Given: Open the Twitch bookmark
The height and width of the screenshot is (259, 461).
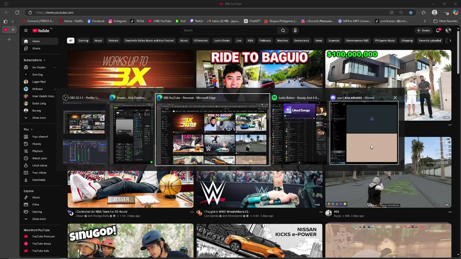Looking at the screenshot, I should coord(196,21).
